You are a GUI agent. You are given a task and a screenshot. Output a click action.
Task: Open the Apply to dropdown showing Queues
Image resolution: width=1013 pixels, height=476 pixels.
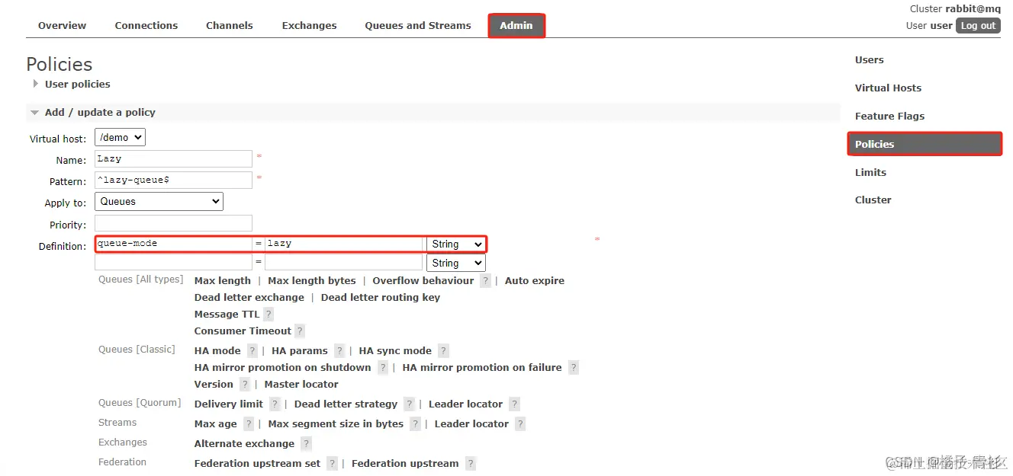coord(159,202)
